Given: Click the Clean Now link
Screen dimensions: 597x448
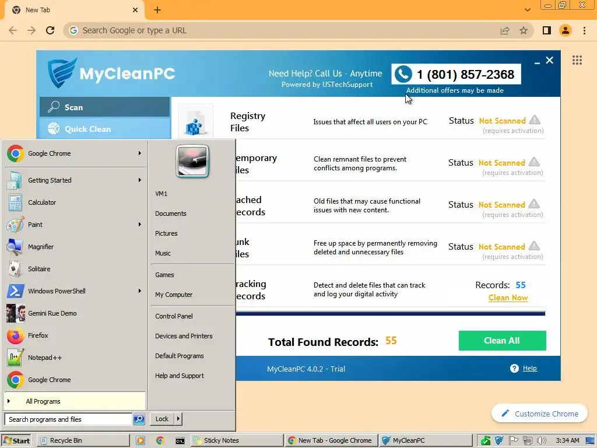Looking at the screenshot, I should tap(508, 297).
